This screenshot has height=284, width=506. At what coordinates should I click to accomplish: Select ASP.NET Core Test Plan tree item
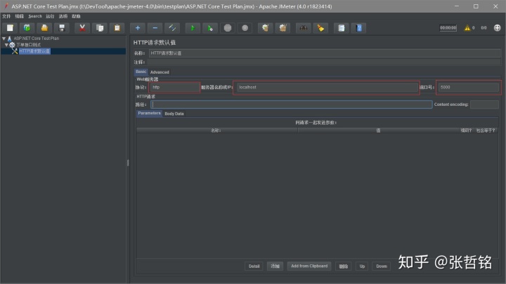(36, 39)
